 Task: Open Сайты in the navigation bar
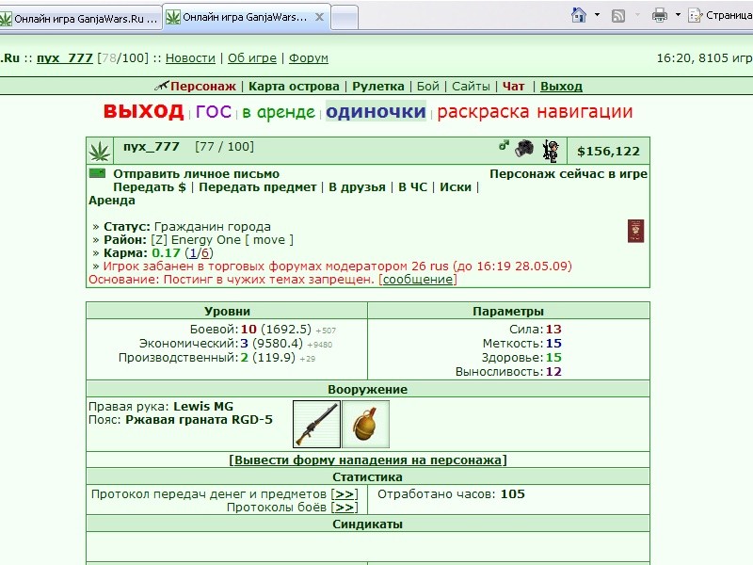pyautogui.click(x=471, y=87)
